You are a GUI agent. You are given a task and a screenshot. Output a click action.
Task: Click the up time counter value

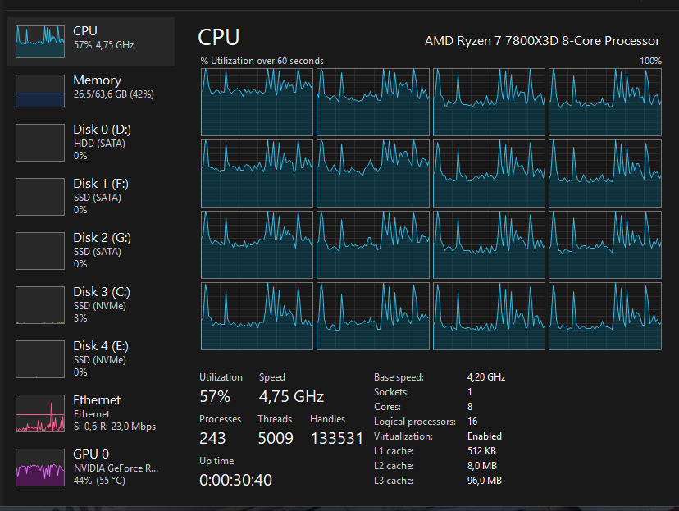click(235, 480)
